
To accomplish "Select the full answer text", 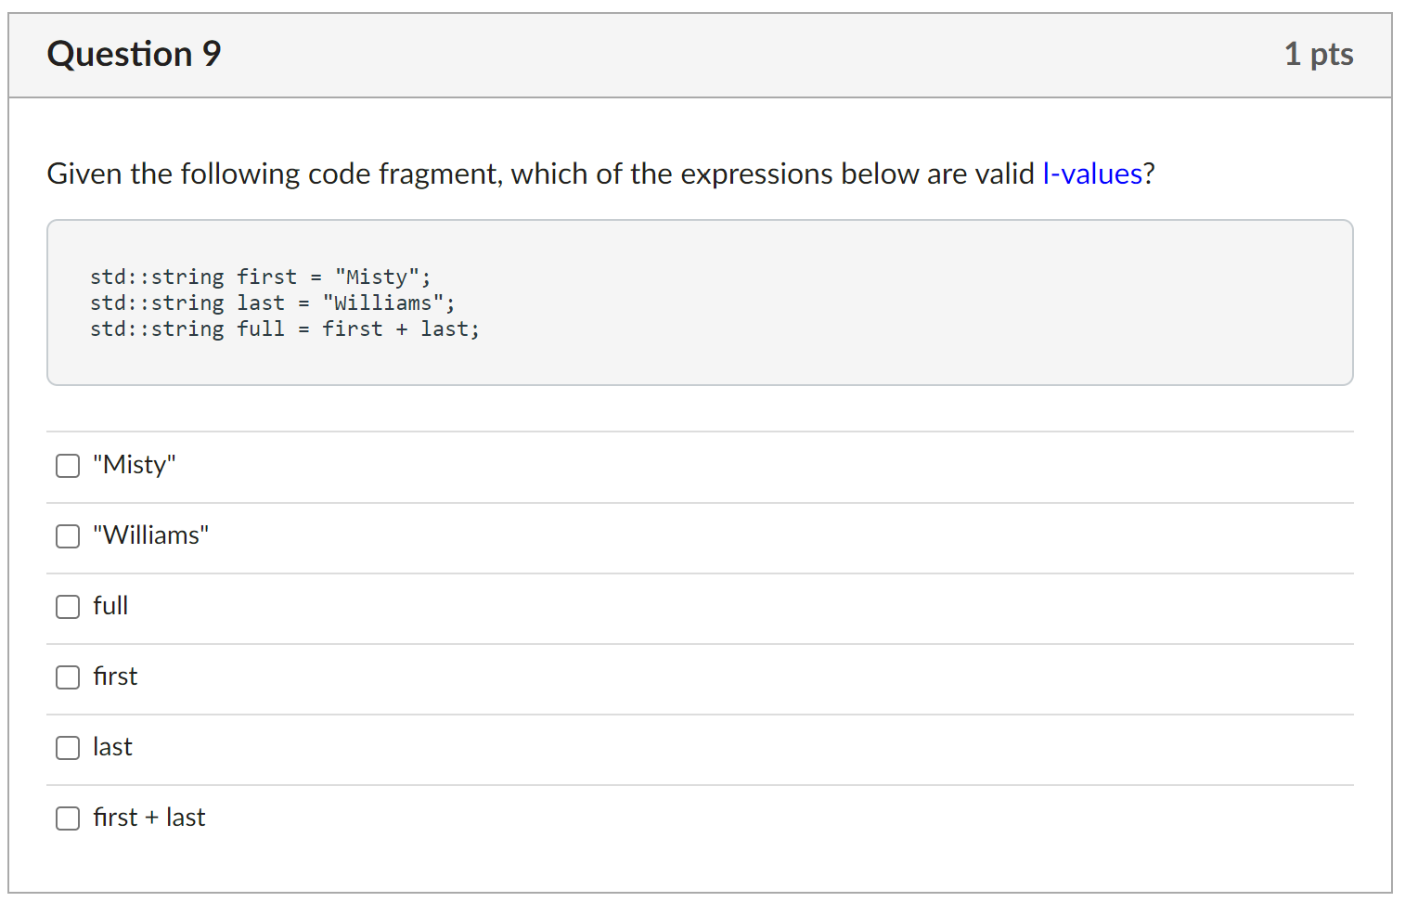I will (110, 606).
